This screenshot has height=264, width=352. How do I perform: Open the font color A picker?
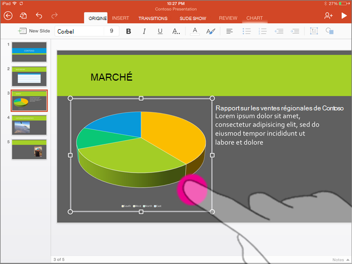pos(195,31)
